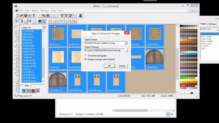Open the BulletHoles dropdown in tool panel

218,29
